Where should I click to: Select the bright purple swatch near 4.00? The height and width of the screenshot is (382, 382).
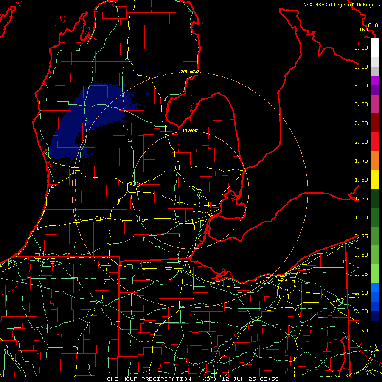(375, 81)
